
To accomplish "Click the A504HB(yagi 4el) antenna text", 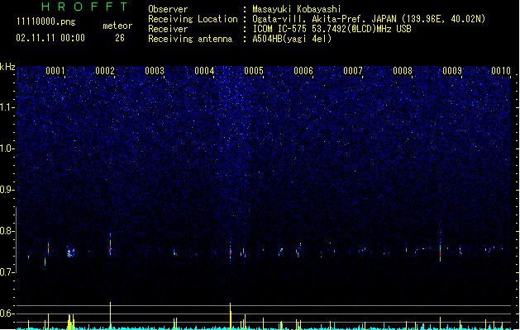I will (x=292, y=39).
